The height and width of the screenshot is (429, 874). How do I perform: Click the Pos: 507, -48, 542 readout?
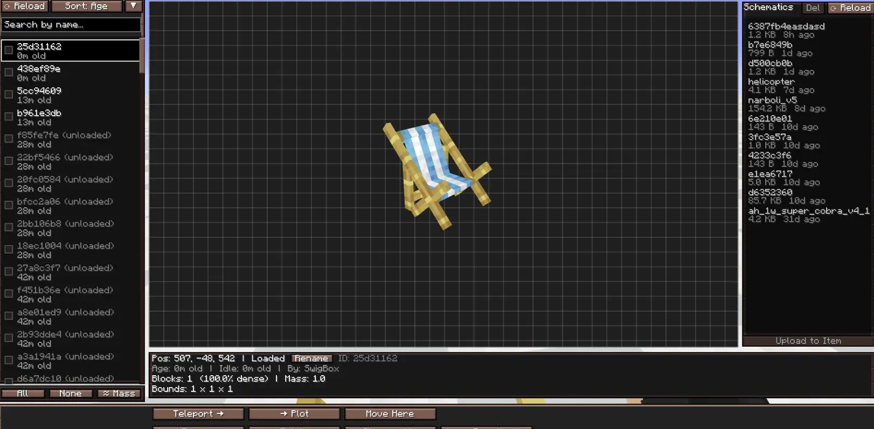click(x=193, y=358)
